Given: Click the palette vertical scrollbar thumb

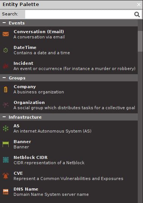Looking at the screenshot, I should click(x=140, y=41).
